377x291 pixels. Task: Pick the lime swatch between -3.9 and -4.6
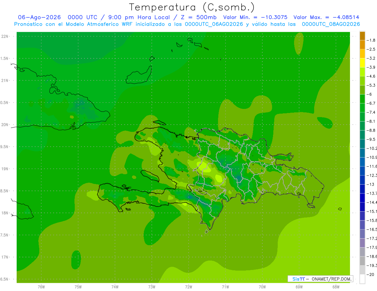click(362, 72)
